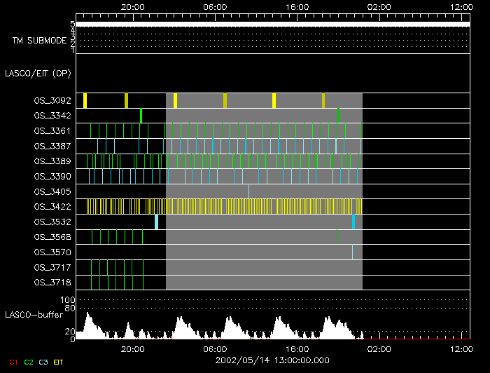This screenshot has width=490, height=373.
Task: Select the OS_3568 row label
Action: (x=52, y=237)
